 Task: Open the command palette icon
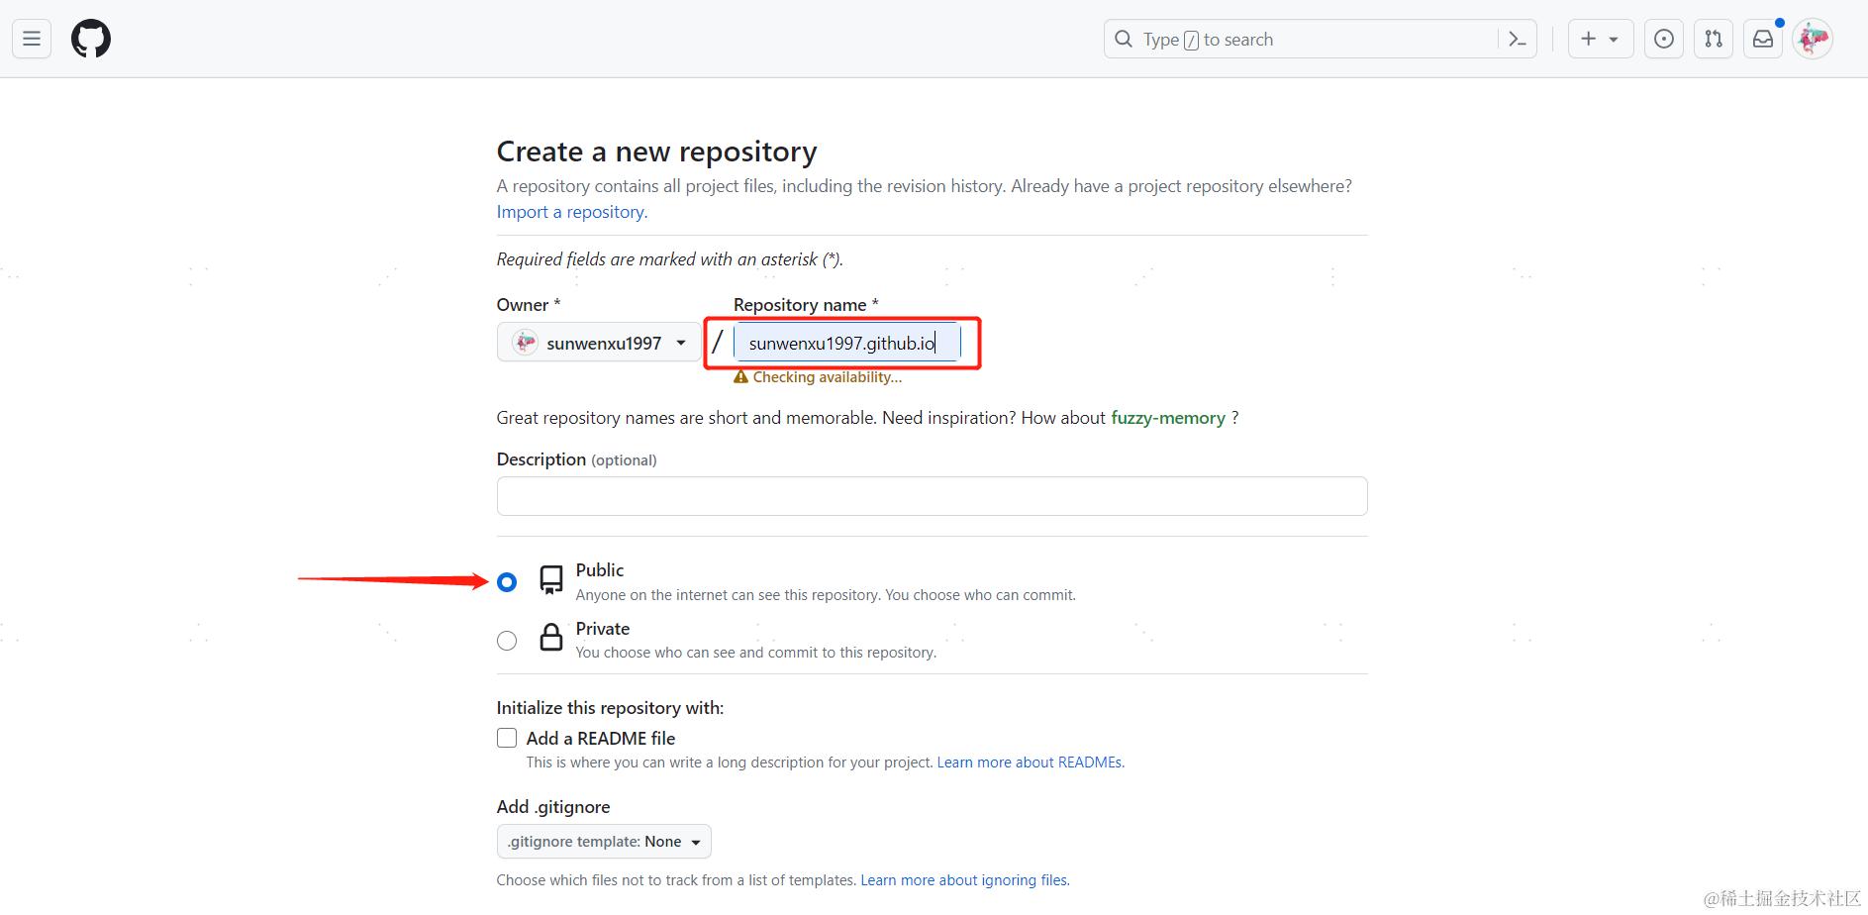pyautogui.click(x=1517, y=39)
